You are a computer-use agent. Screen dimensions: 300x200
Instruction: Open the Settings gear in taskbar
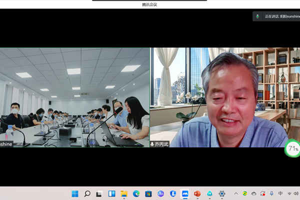(221, 193)
